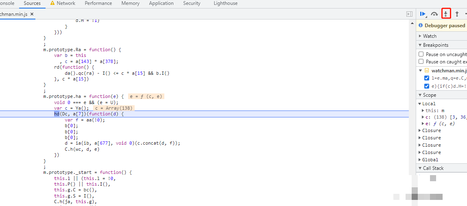Expand the Global scope entry
Image resolution: width=467 pixels, height=206 pixels.
(x=420, y=160)
